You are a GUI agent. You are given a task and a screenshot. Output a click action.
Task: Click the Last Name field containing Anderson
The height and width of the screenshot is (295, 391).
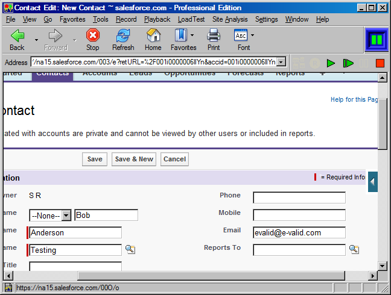click(x=75, y=232)
